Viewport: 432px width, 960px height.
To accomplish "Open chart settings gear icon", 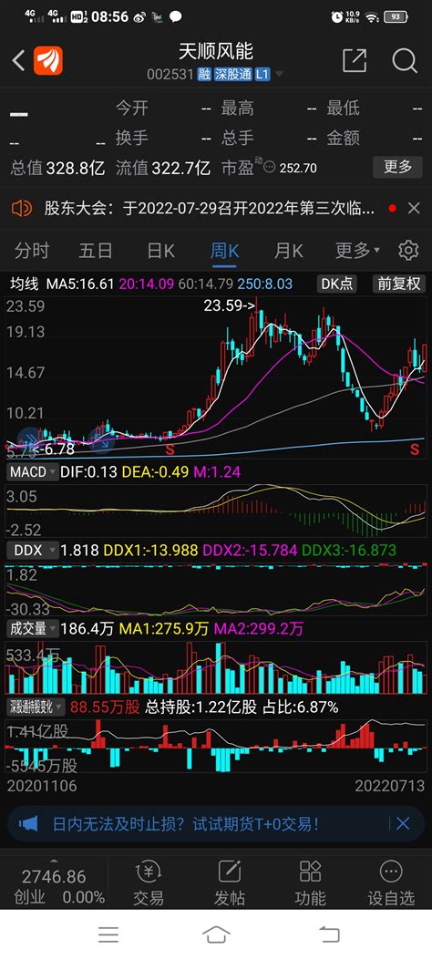I will click(x=408, y=251).
